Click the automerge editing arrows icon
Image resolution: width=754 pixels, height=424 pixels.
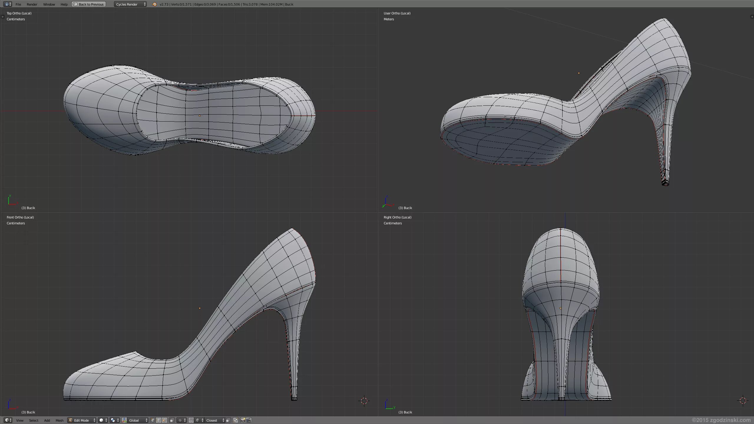[236, 420]
